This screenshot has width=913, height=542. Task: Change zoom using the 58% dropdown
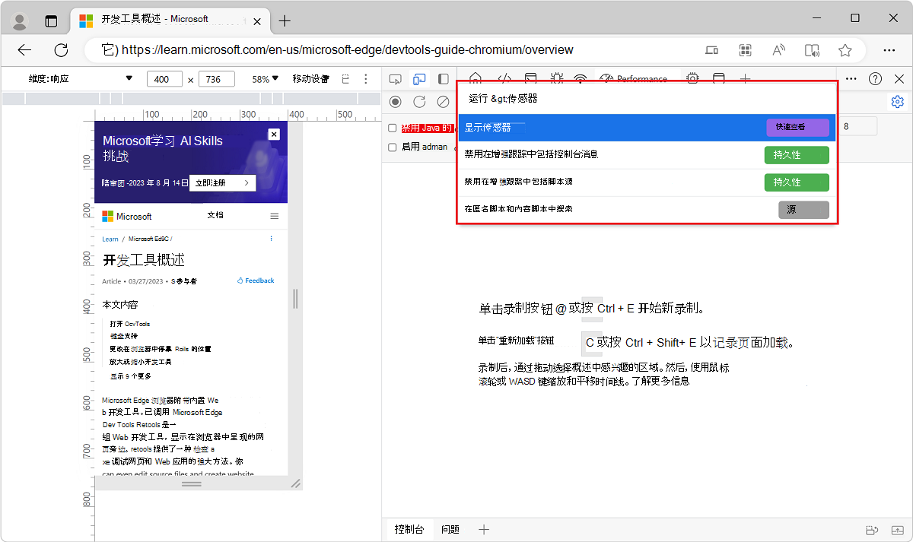coord(262,78)
